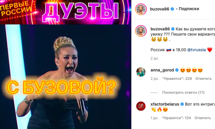Expand Посмотреть ответы (17) replies
Image resolution: width=215 pixels, height=129 pixels.
(x=183, y=92)
